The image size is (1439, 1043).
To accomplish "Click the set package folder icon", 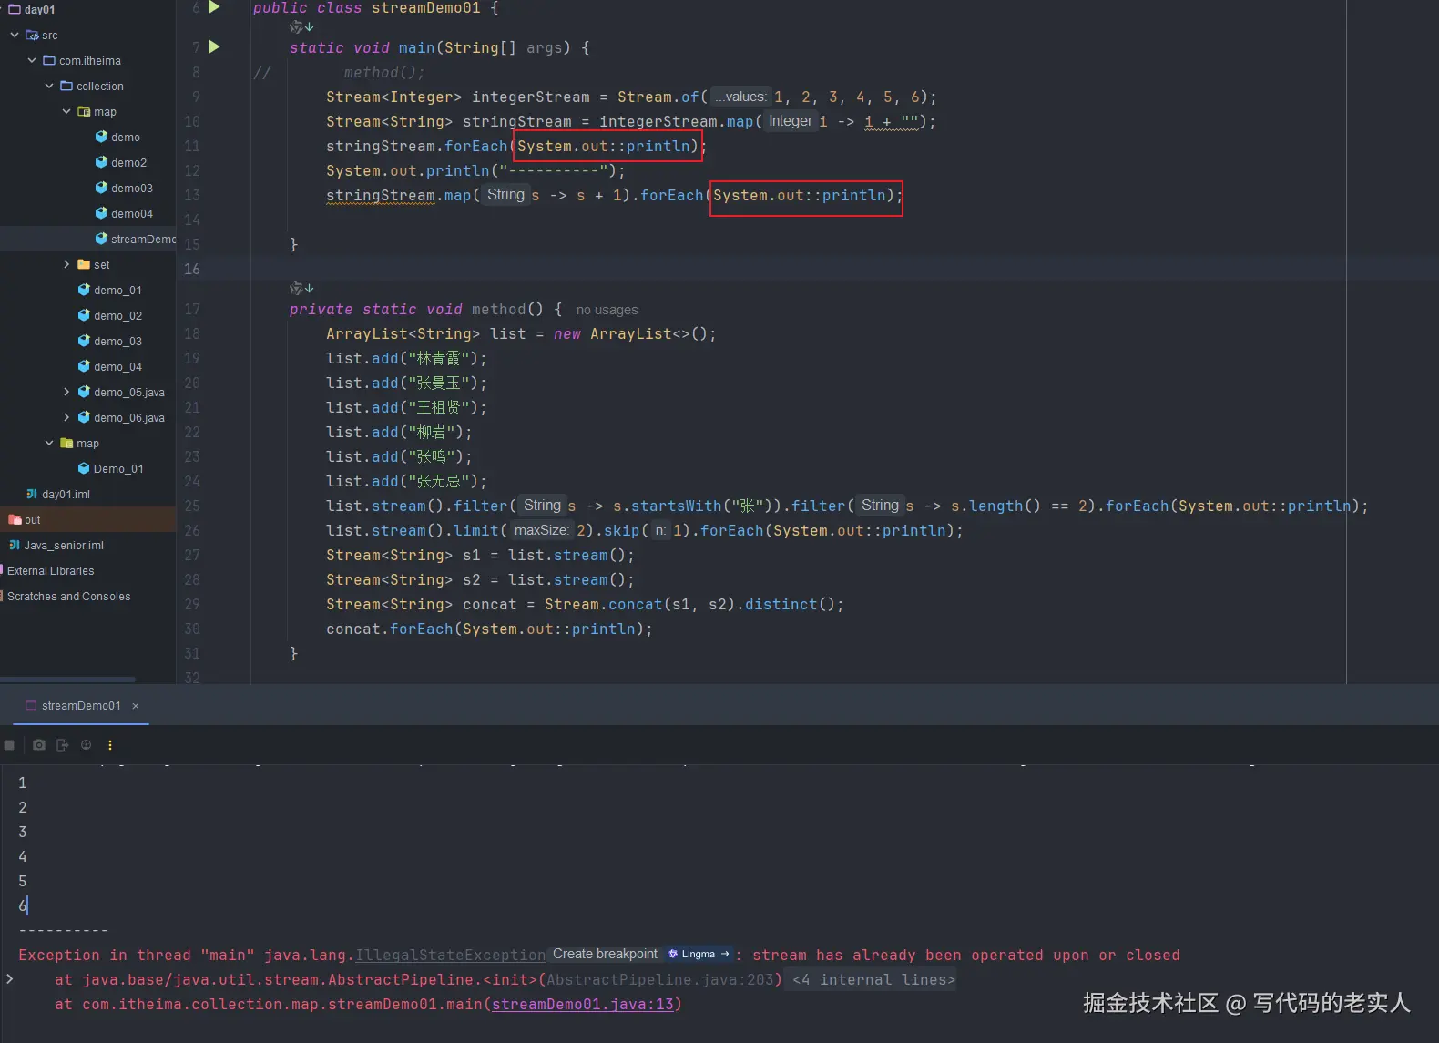I will coord(84,264).
